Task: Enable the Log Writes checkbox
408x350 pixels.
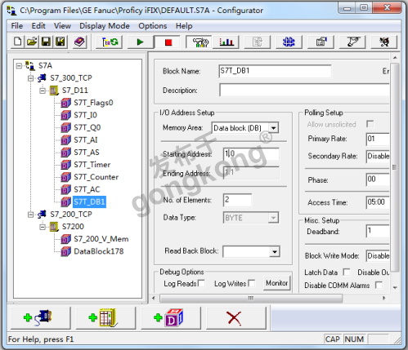Action: click(252, 283)
